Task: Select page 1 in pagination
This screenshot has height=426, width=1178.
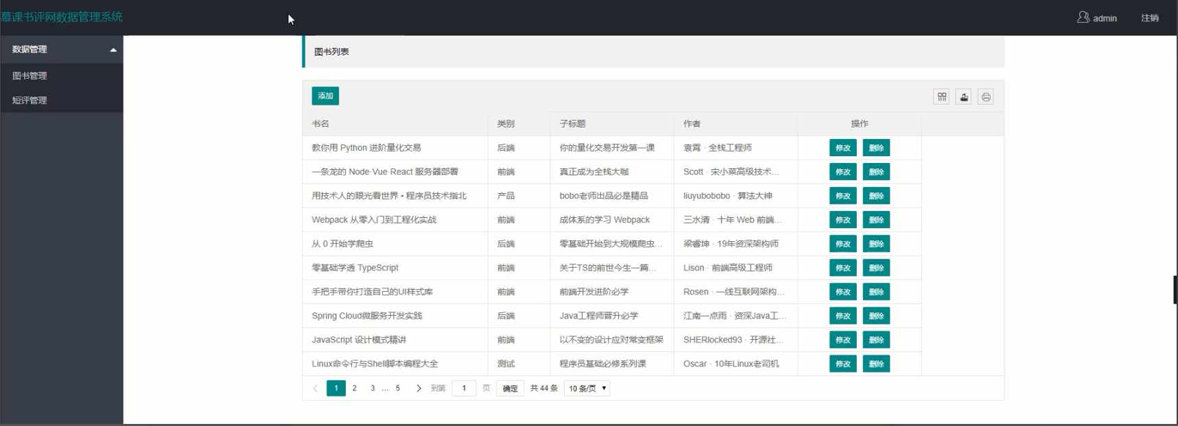Action: (336, 388)
